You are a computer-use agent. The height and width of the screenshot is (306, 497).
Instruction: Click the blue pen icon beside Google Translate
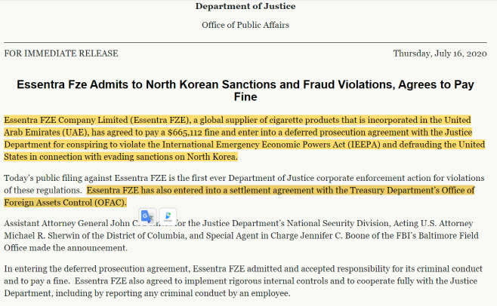pos(167,217)
